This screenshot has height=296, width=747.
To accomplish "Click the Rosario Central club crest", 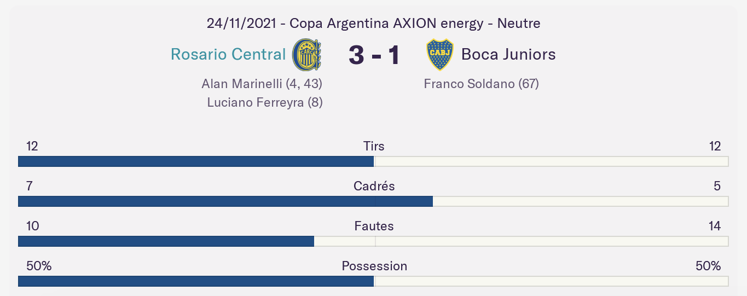I will click(307, 55).
